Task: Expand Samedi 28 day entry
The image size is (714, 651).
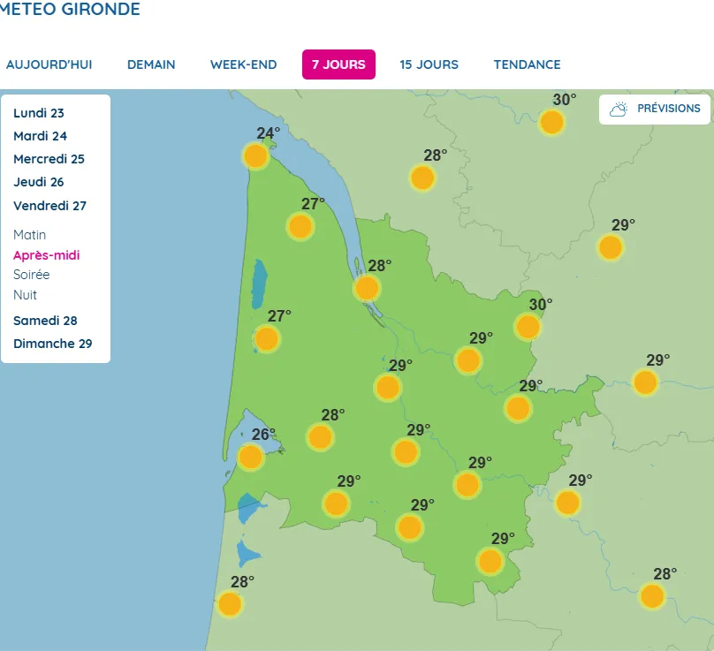Action: pos(45,321)
